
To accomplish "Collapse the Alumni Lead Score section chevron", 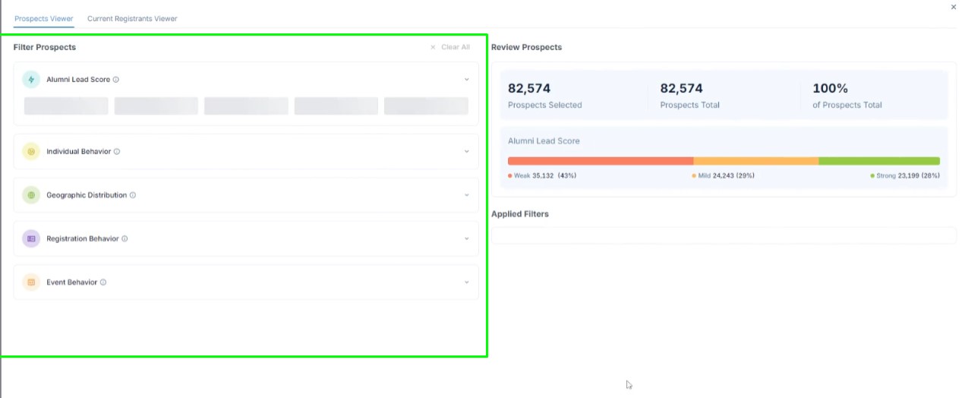I will pos(467,80).
